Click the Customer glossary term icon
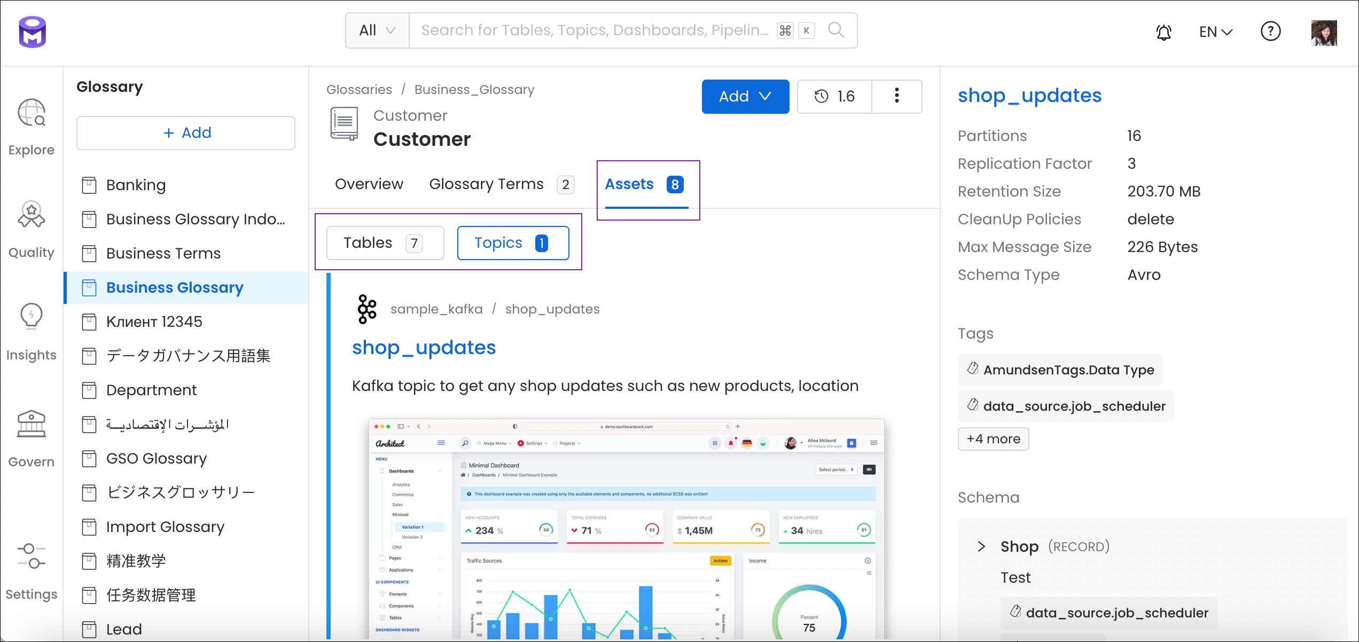This screenshot has height=642, width=1359. [x=345, y=124]
